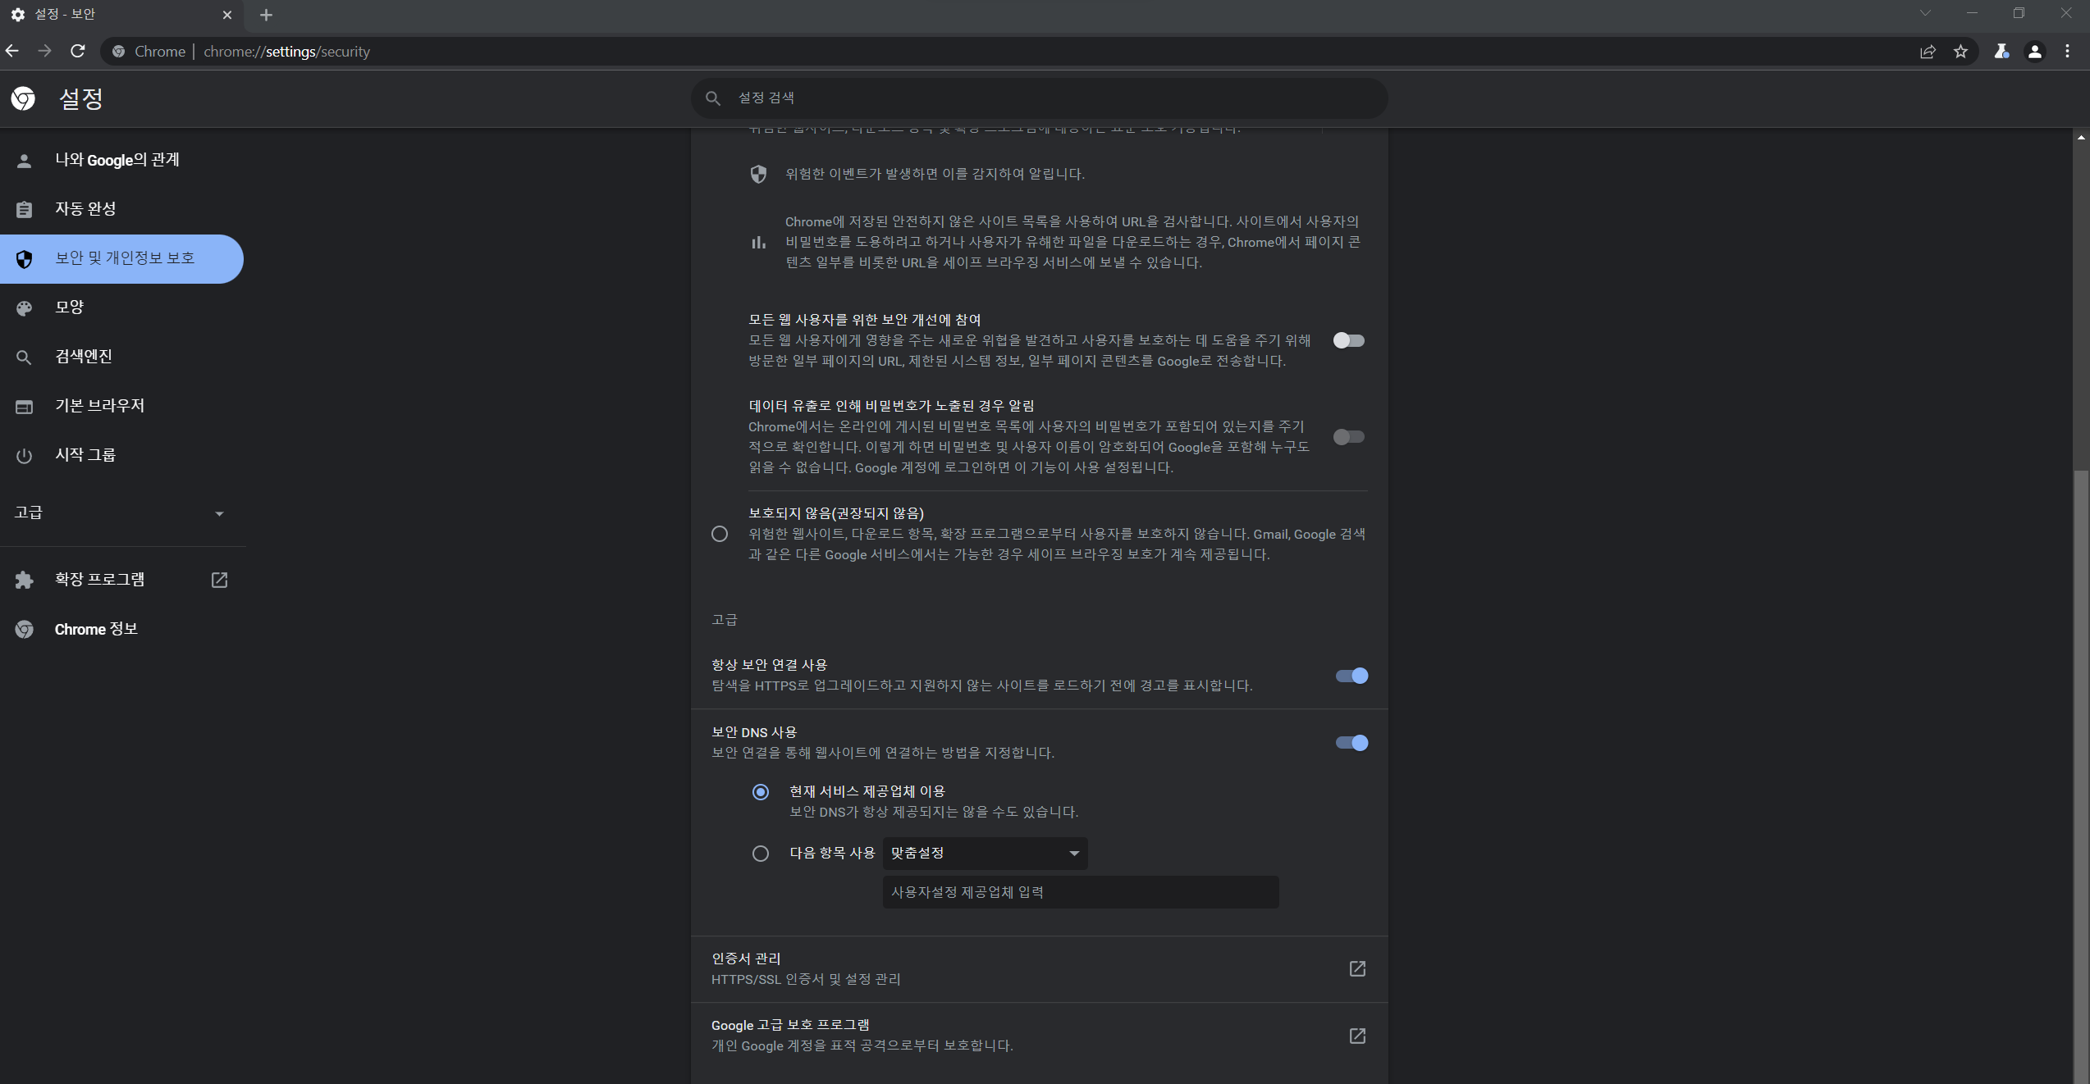Disable the 보안 DNS 사용 toggle
The image size is (2090, 1084).
coord(1351,743)
